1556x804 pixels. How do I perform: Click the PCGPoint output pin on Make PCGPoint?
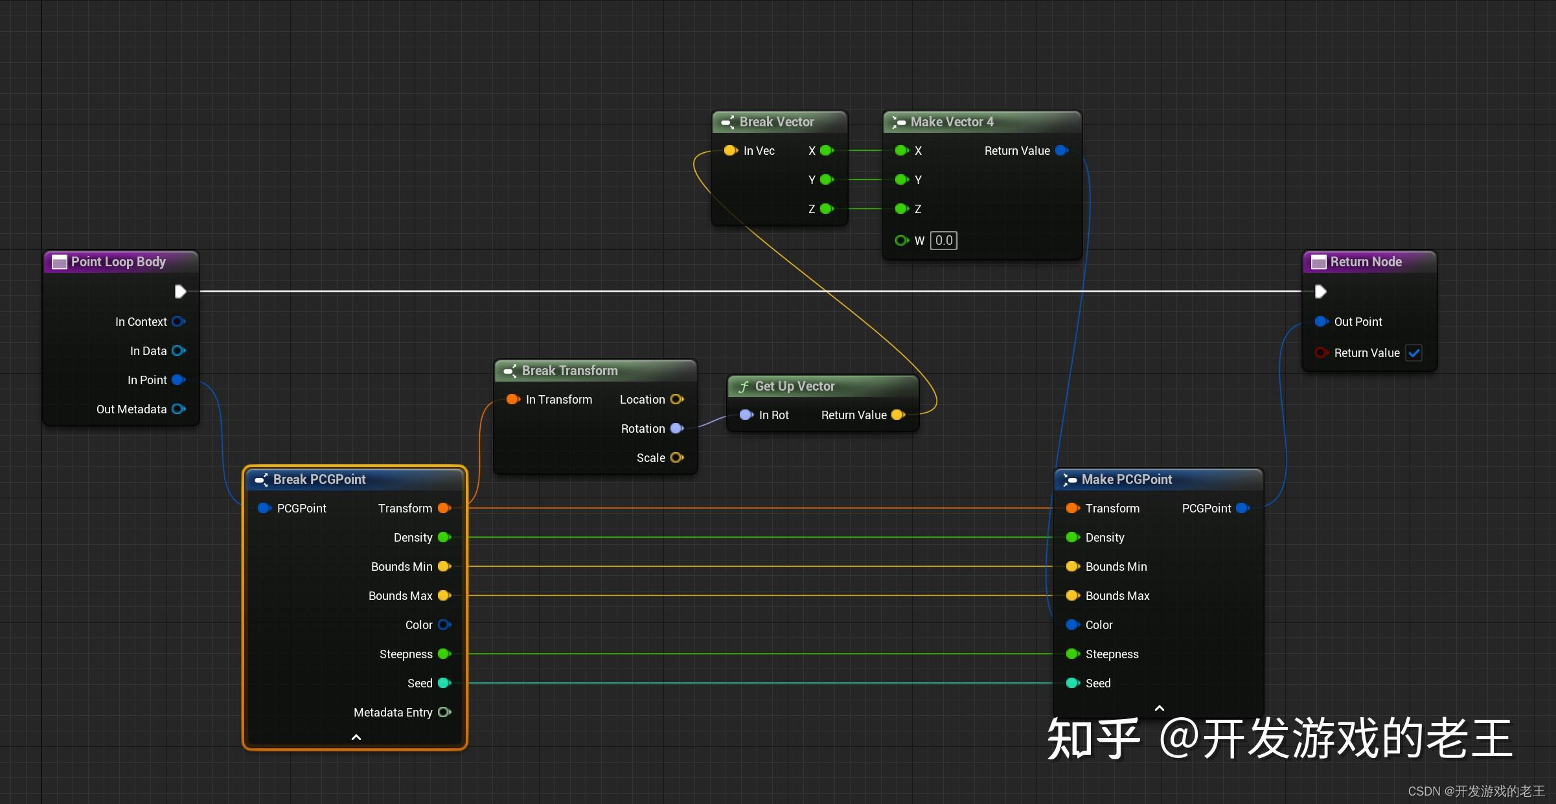[1243, 508]
